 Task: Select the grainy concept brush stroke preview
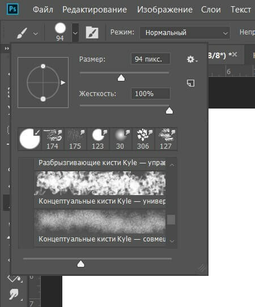100,222
